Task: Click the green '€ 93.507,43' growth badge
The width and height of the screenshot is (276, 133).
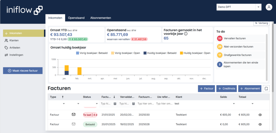Action: [78, 39]
